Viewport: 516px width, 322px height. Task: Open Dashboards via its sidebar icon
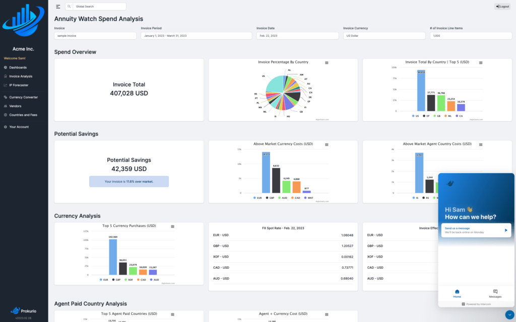[x=5, y=67]
